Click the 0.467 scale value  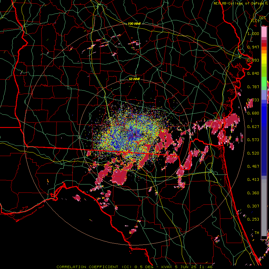coord(253,166)
